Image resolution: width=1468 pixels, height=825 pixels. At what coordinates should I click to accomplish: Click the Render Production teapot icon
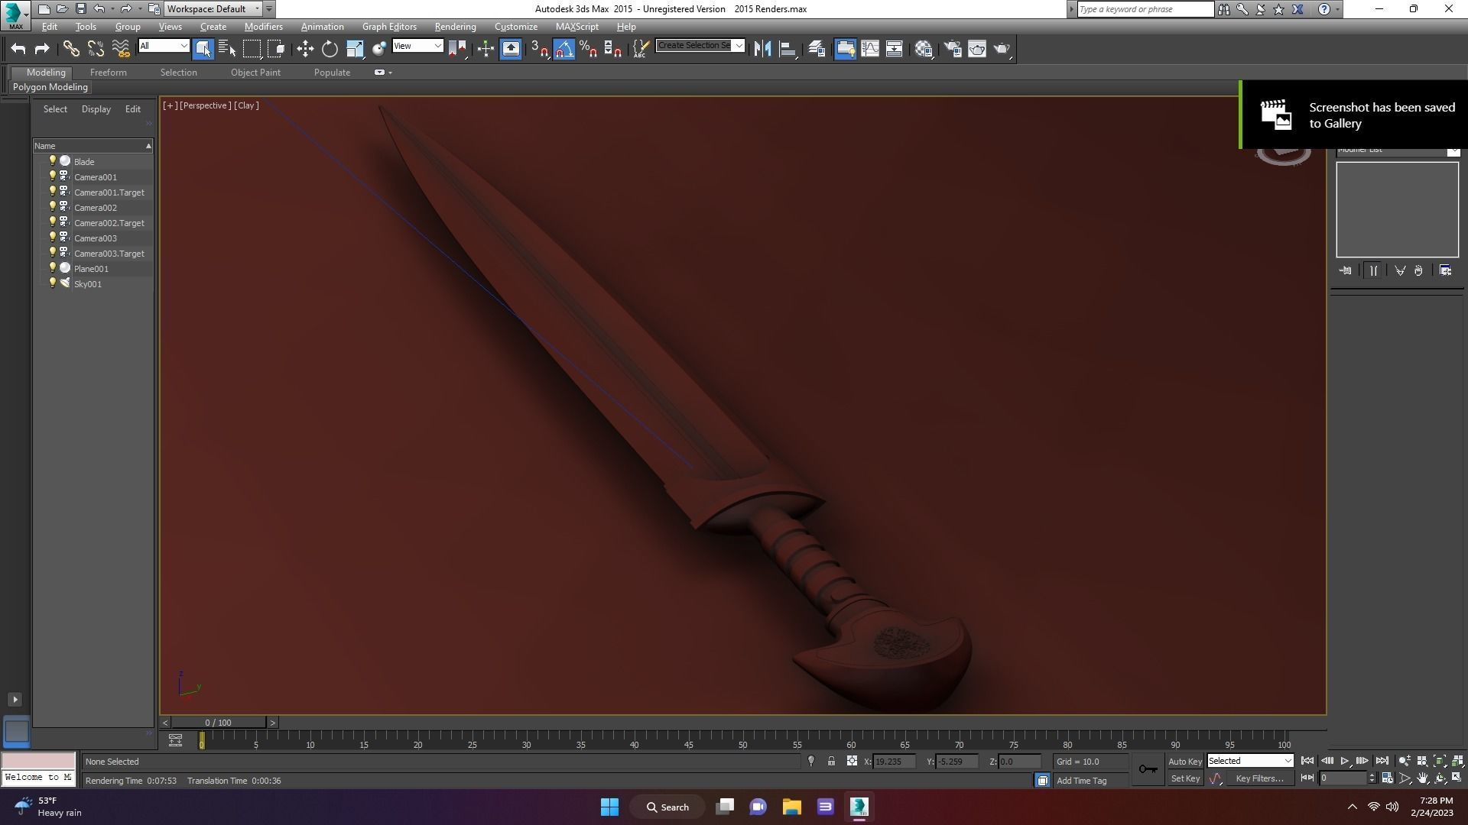pyautogui.click(x=1002, y=49)
